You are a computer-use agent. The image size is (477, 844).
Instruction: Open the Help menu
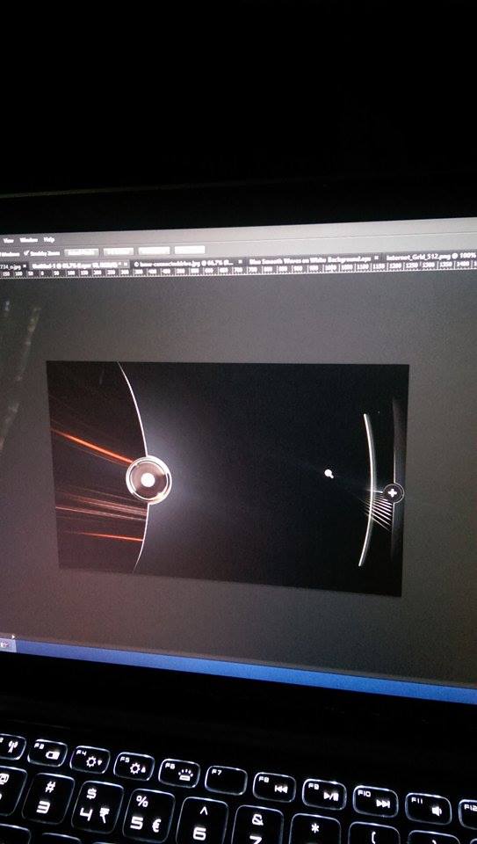pos(49,239)
